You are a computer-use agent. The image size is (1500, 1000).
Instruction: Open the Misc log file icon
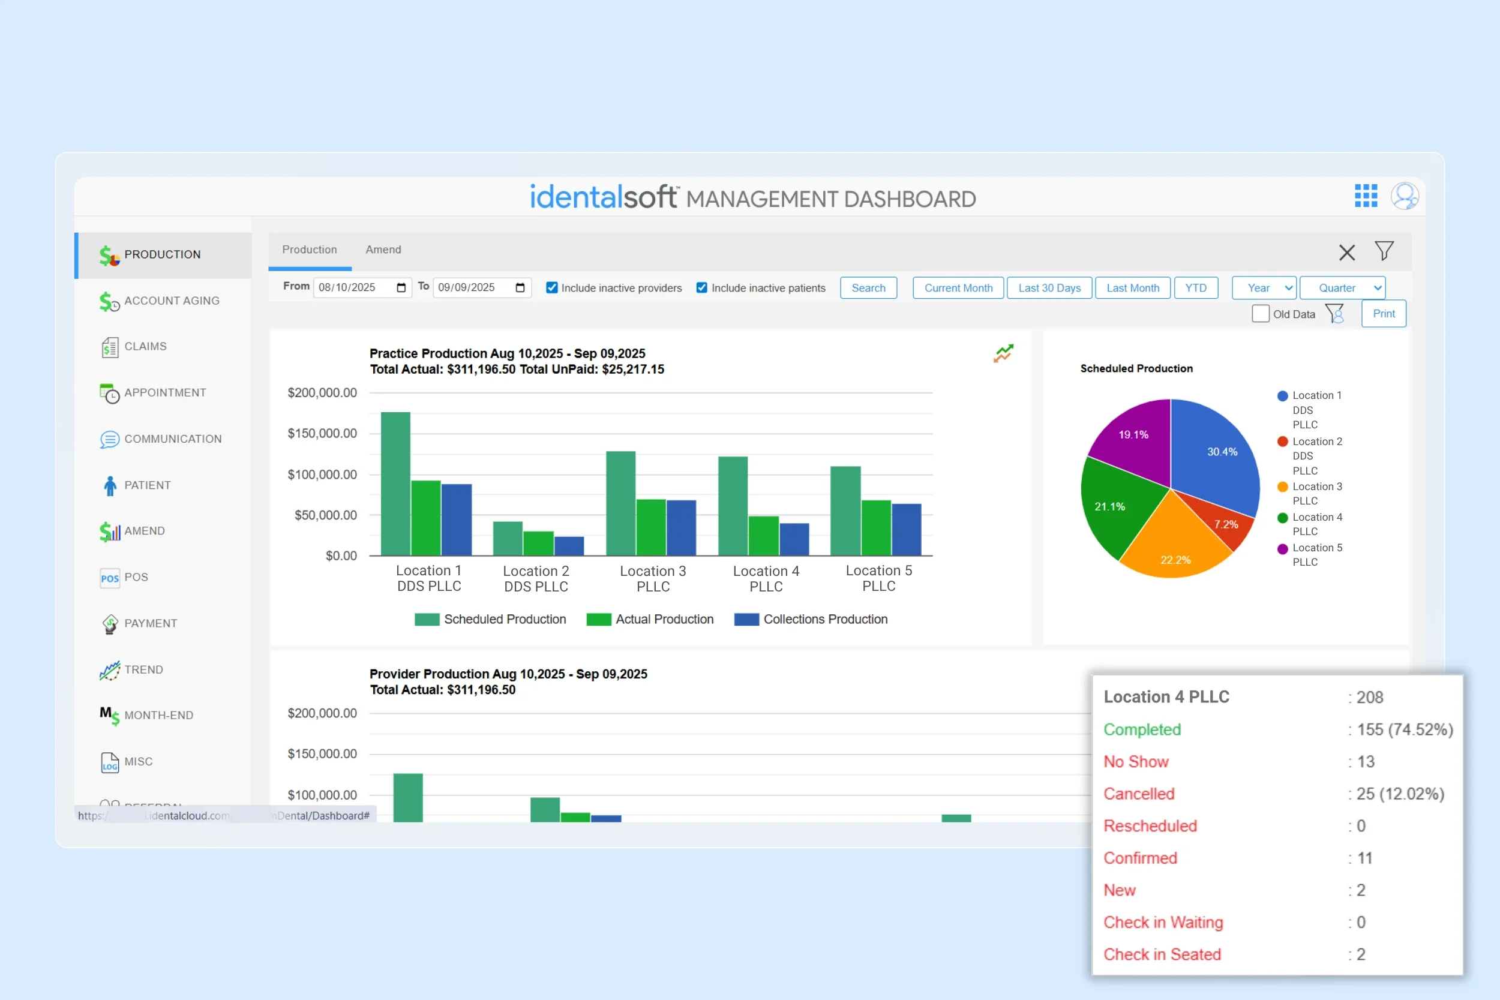point(110,762)
